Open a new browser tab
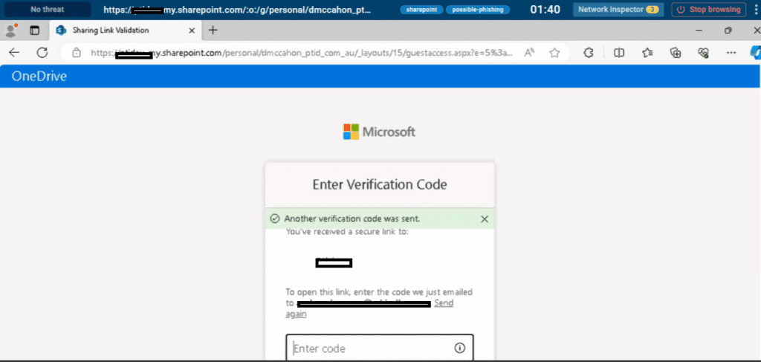This screenshot has width=761, height=362. point(213,30)
